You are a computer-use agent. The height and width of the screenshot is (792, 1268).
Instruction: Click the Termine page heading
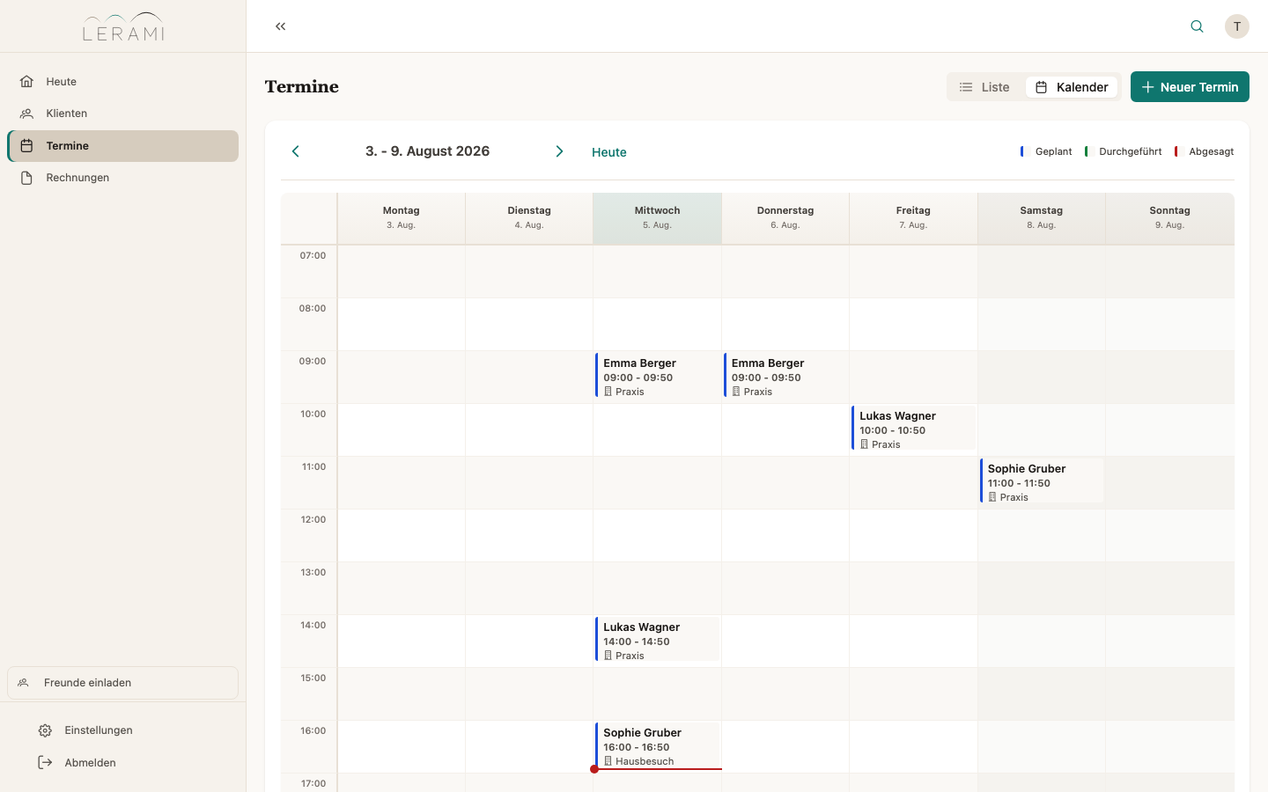302,86
